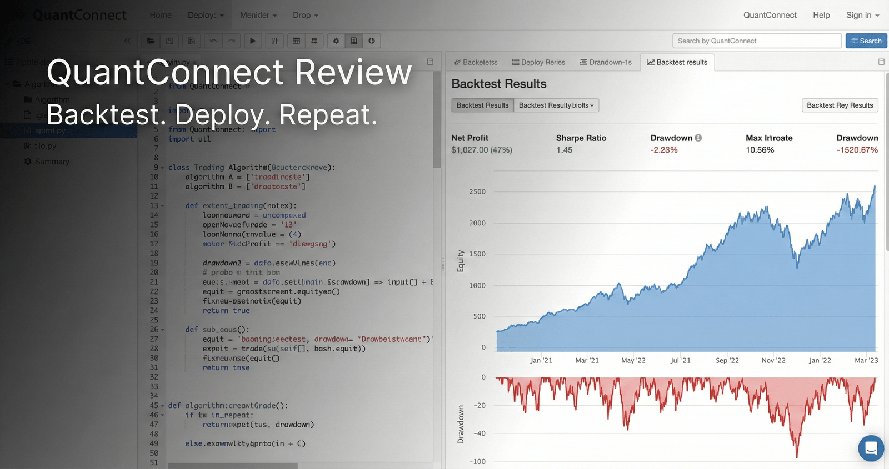889x469 pixels.
Task: Open the Help link
Action: point(821,15)
